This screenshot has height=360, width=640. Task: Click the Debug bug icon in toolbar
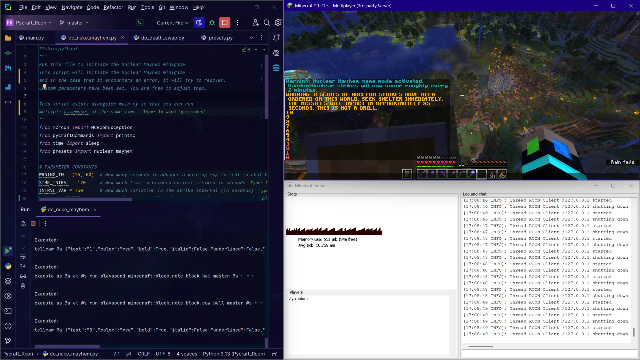pyautogui.click(x=212, y=23)
